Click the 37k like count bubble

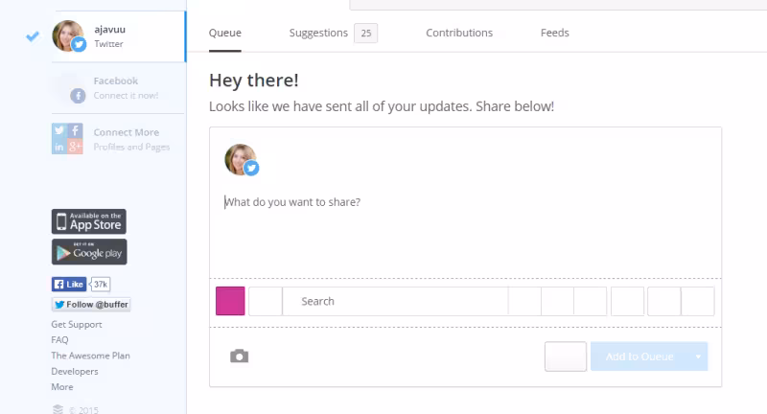coord(101,284)
